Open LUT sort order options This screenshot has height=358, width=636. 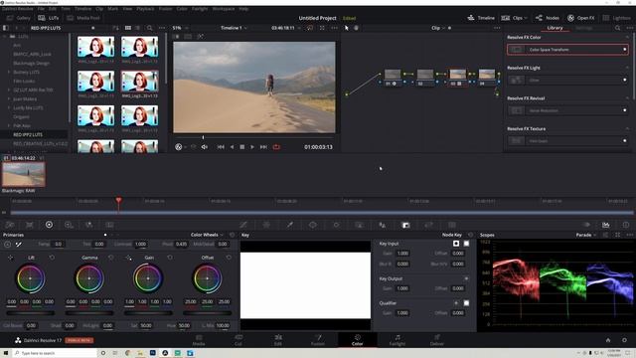pyautogui.click(x=116, y=28)
